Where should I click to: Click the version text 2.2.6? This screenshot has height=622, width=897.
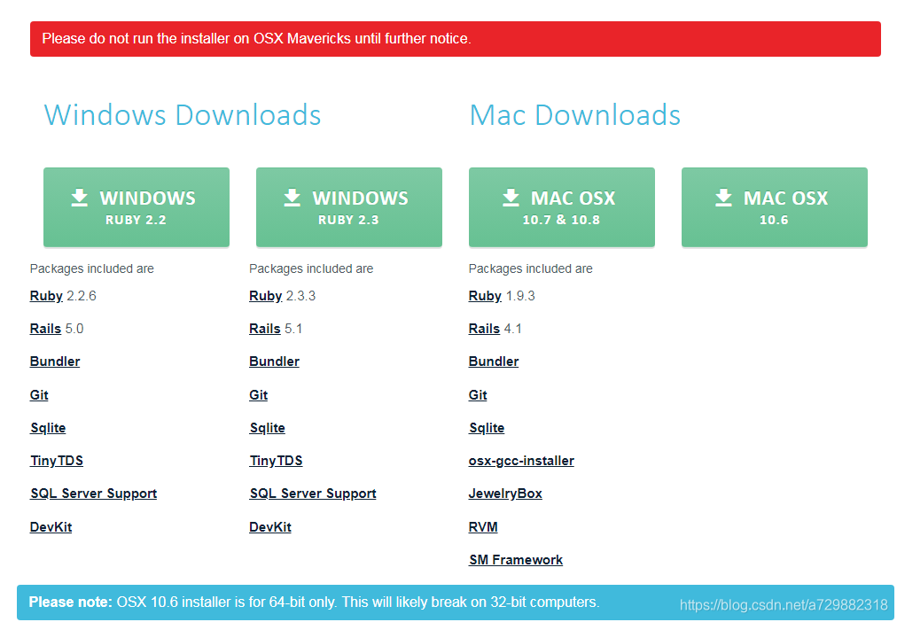point(82,296)
